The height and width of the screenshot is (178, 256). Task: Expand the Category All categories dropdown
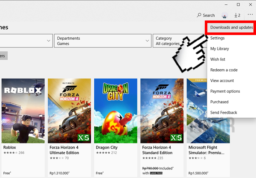(180, 41)
